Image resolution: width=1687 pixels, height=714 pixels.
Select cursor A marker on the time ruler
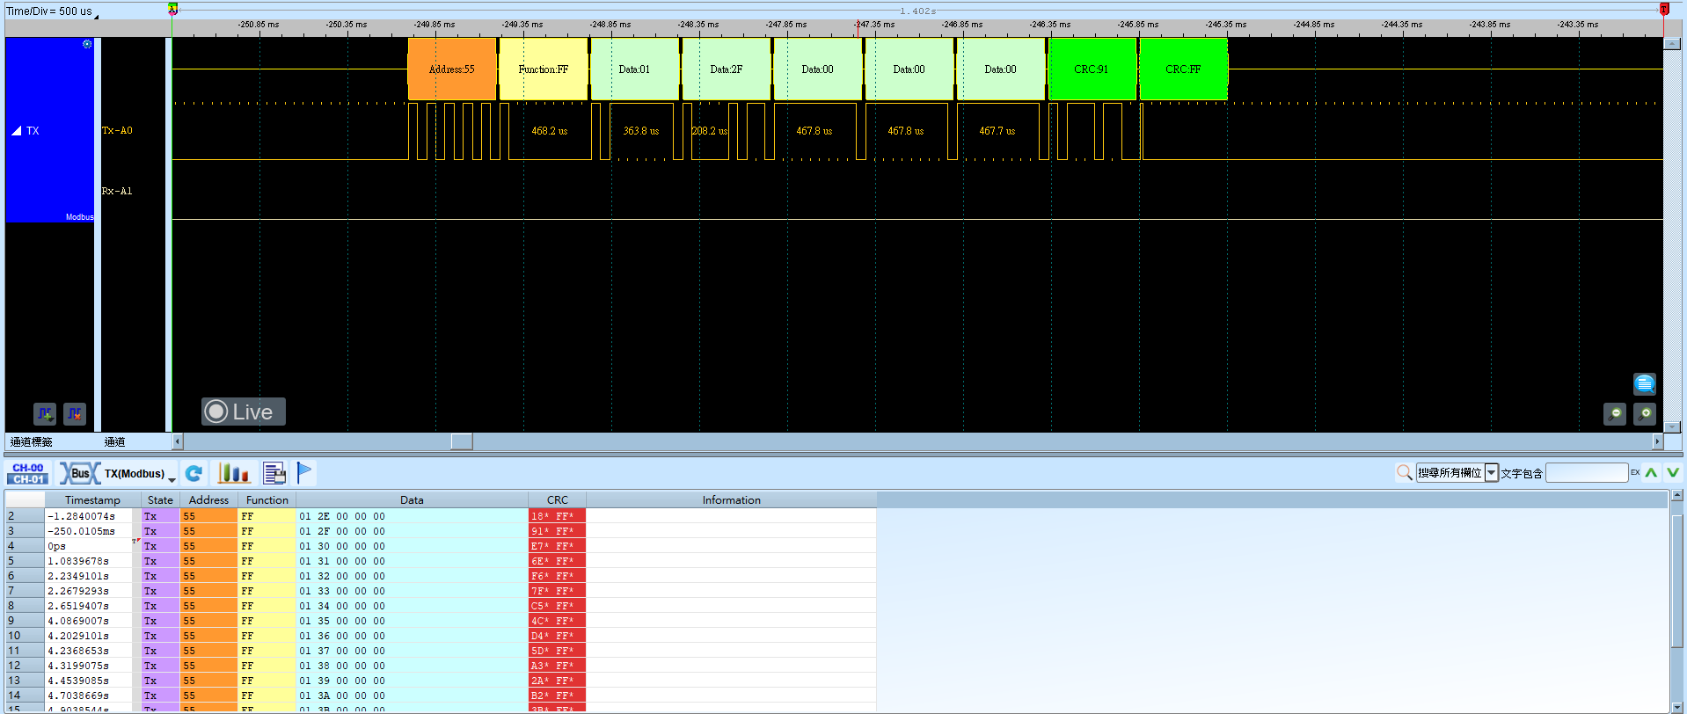click(x=172, y=9)
